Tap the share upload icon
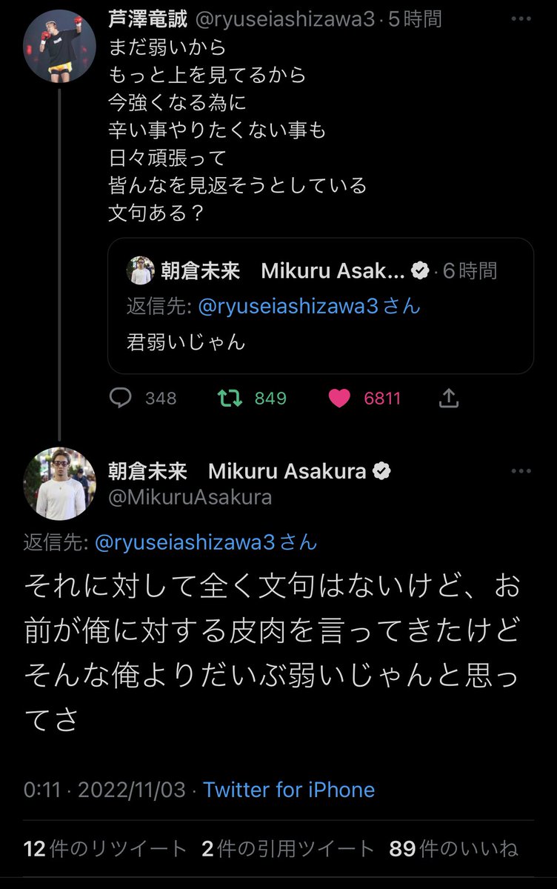 click(x=449, y=399)
